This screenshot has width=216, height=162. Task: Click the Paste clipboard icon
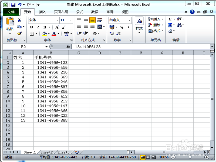tap(10, 21)
